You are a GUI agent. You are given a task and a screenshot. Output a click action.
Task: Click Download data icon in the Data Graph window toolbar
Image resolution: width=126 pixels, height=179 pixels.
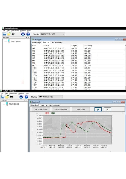(x=21, y=97)
